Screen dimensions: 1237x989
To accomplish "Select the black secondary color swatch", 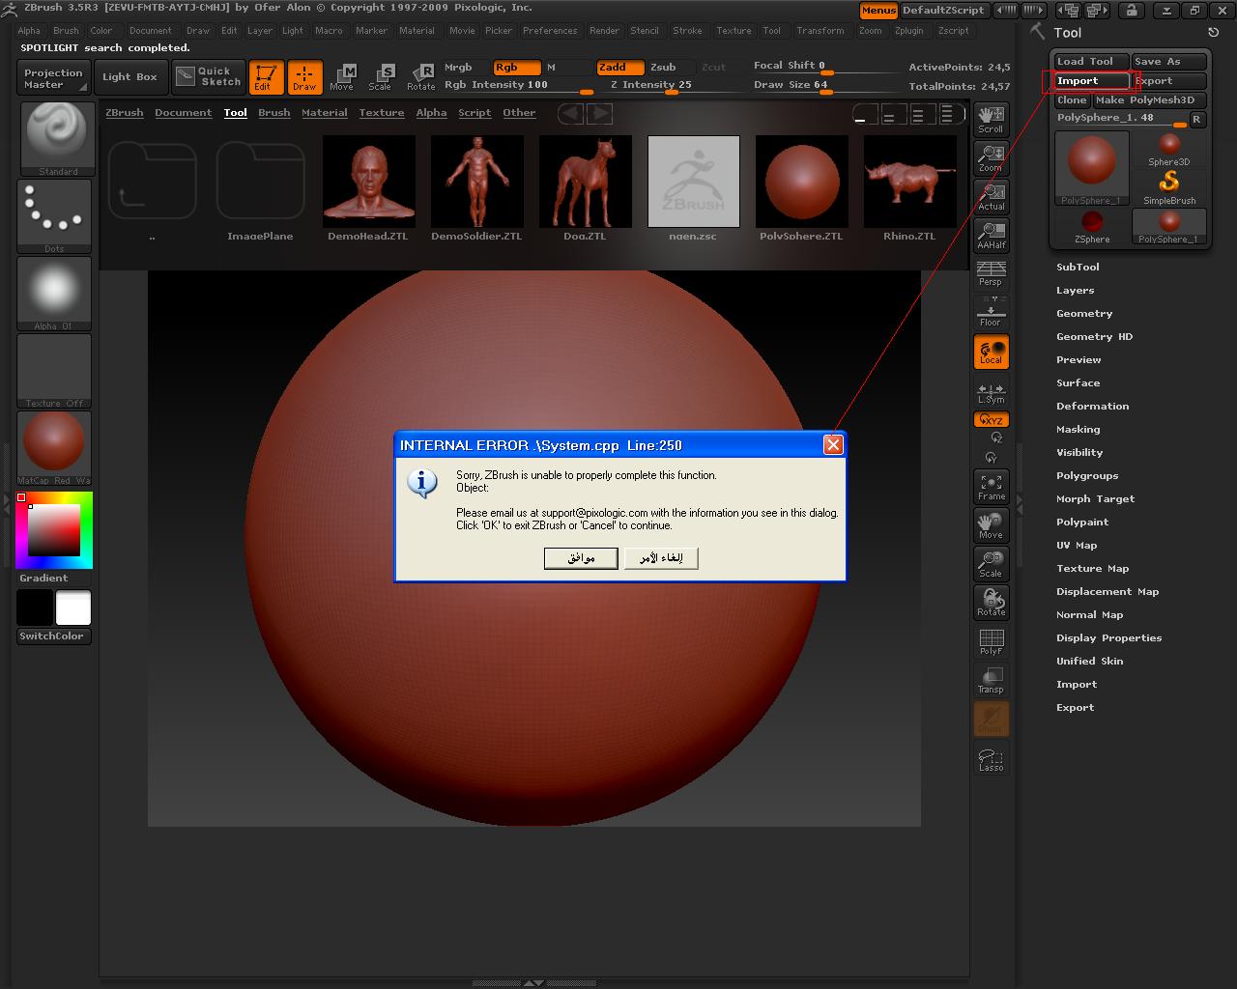I will (x=35, y=608).
